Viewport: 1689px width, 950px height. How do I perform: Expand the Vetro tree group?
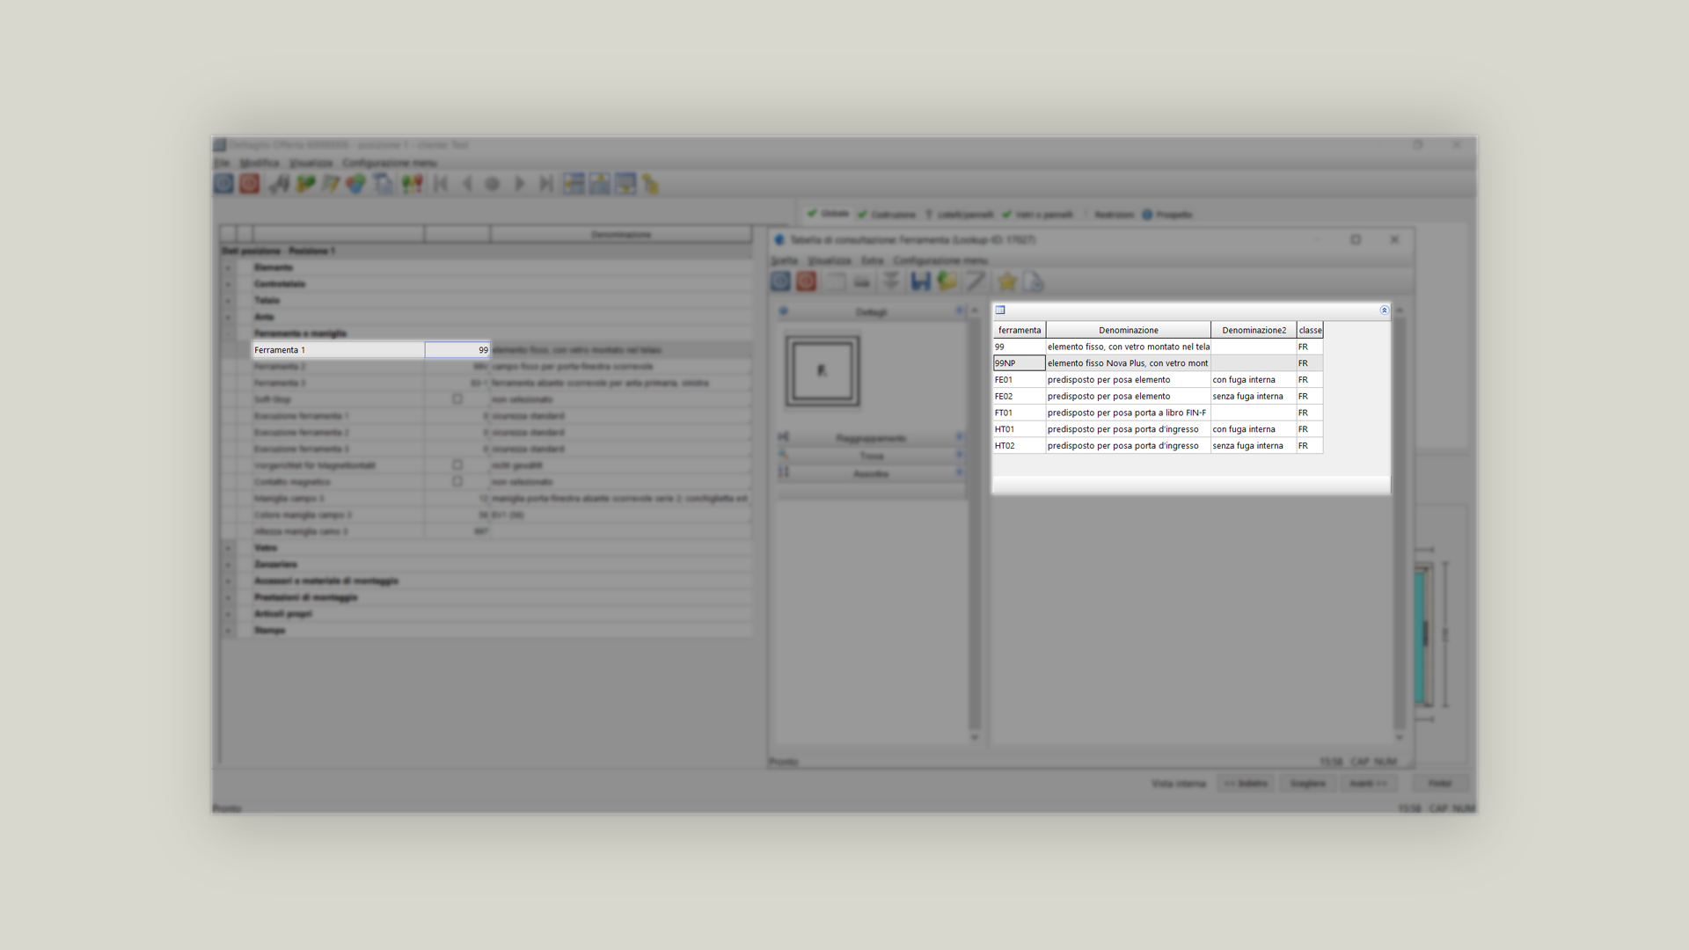(228, 548)
